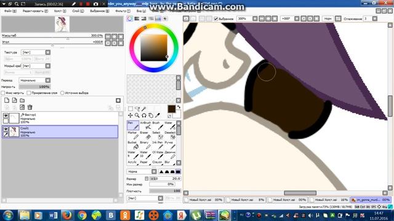
Task: Choose the Select brush tool
Action: pyautogui.click(x=158, y=135)
